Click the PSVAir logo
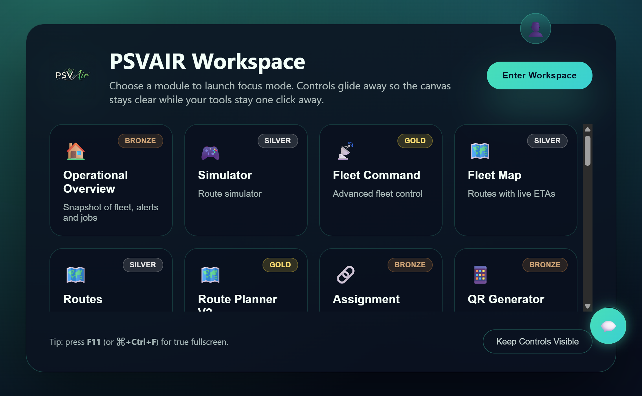 tap(73, 74)
